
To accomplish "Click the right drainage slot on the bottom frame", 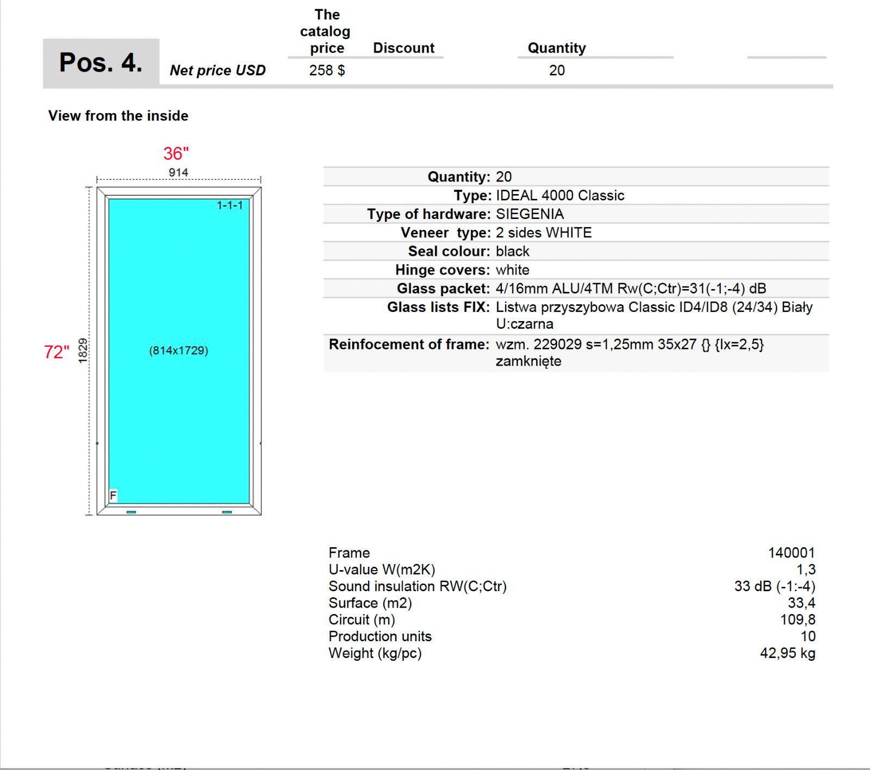I will pyautogui.click(x=227, y=512).
